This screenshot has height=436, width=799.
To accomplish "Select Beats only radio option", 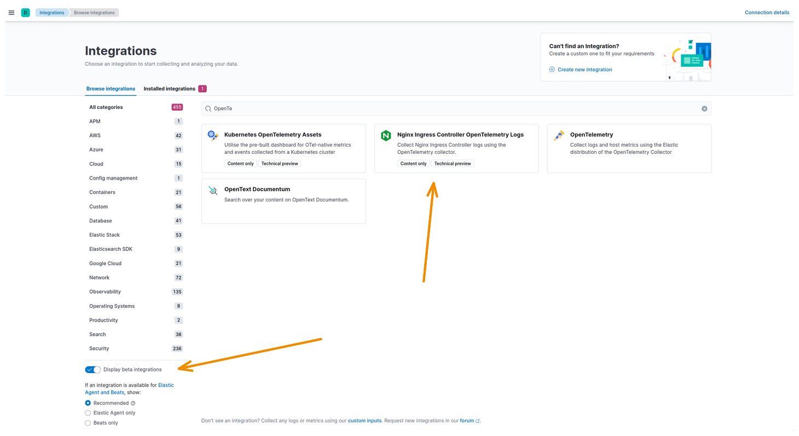I will pos(88,423).
